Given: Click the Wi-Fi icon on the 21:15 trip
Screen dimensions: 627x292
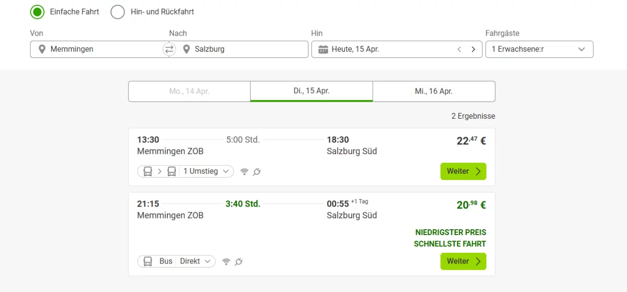Looking at the screenshot, I should 226,262.
